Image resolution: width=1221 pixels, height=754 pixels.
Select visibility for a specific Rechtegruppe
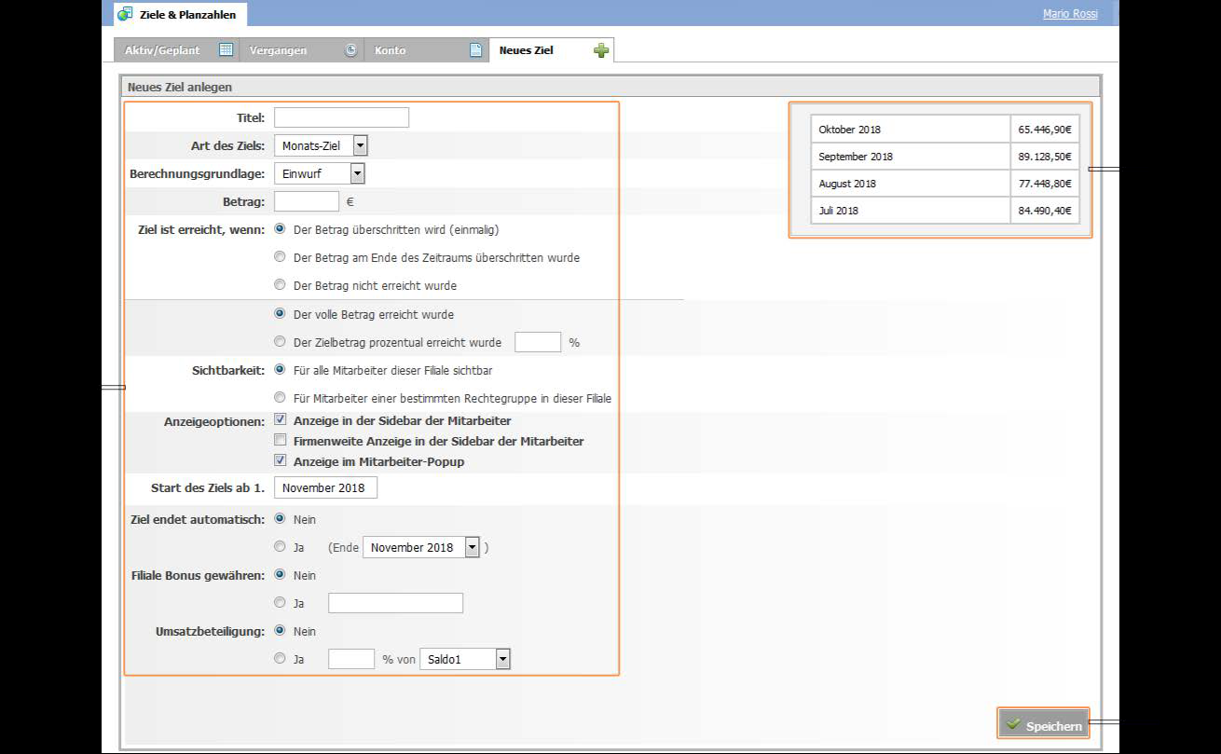tap(280, 398)
